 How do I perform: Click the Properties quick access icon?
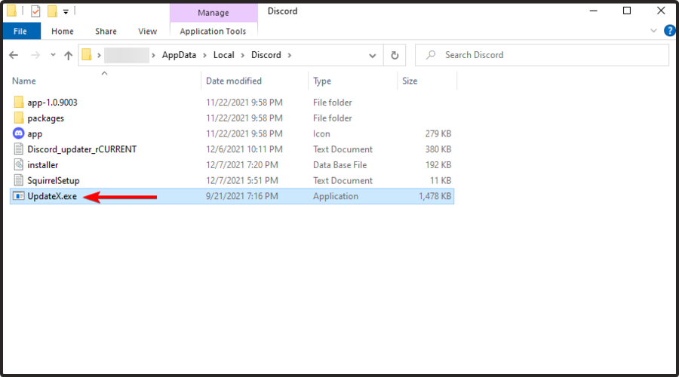click(35, 11)
